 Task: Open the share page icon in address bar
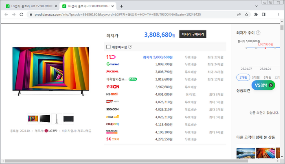(x=239, y=15)
